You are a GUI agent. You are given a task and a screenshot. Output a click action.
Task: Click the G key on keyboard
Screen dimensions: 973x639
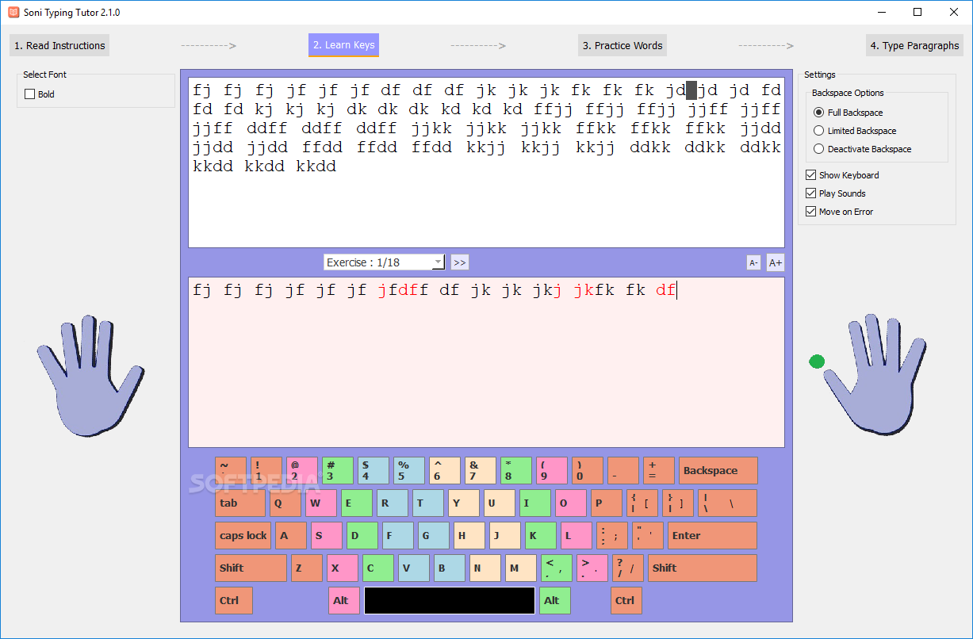434,535
